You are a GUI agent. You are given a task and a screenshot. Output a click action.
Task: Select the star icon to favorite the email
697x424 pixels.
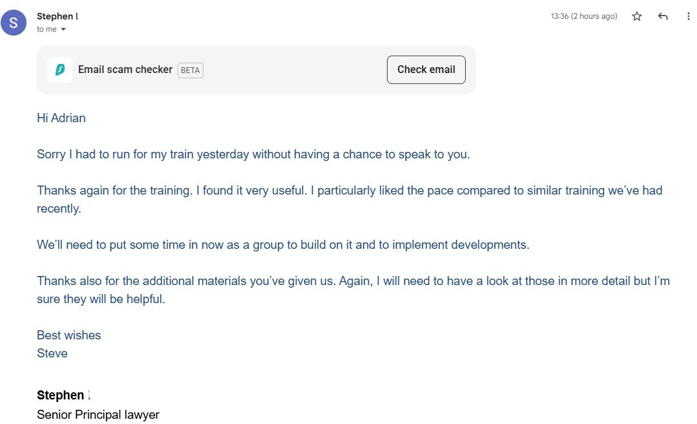[636, 16]
